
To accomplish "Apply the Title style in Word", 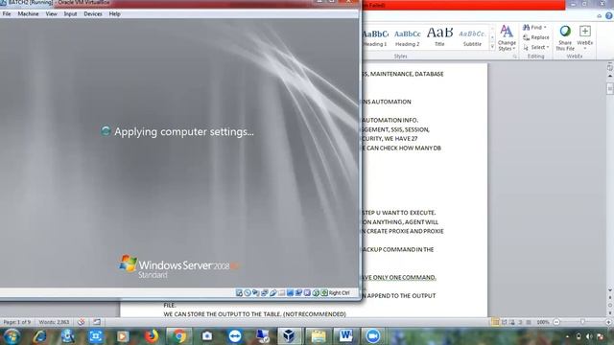I will coord(439,38).
